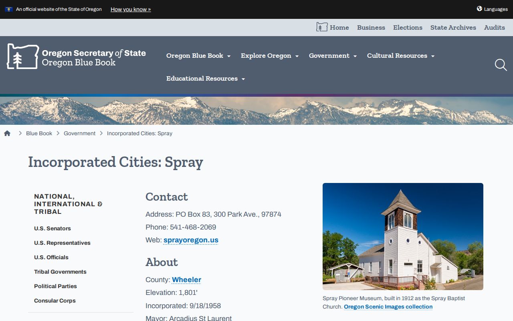Image resolution: width=513 pixels, height=321 pixels.
Task: Go to the Audits section
Action: pos(495,27)
